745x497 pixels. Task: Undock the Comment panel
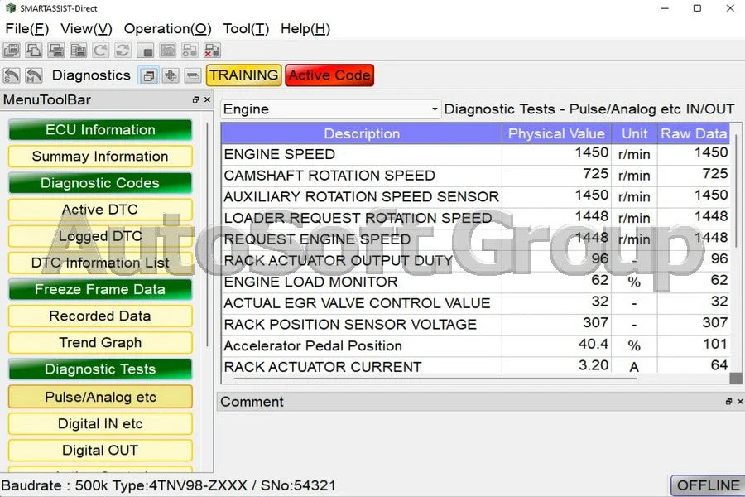(x=728, y=402)
